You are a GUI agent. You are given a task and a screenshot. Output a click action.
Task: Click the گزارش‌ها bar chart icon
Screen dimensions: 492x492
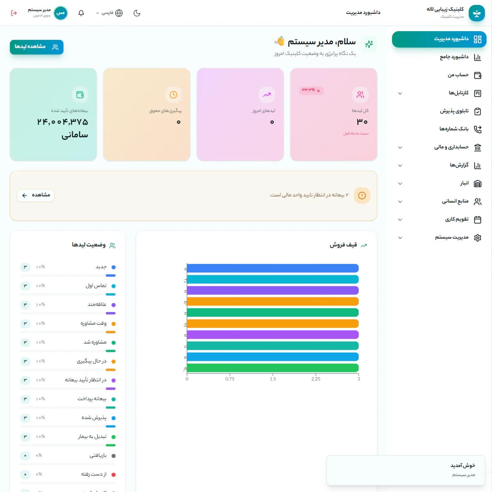point(478,166)
